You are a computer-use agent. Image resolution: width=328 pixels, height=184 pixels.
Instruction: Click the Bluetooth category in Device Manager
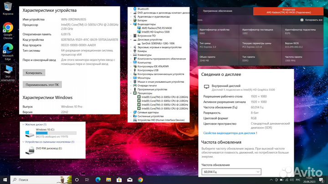point(143,9)
